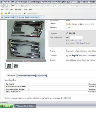
Task: Click the Internet Explorer title bar icon
Action: coord(2,2)
